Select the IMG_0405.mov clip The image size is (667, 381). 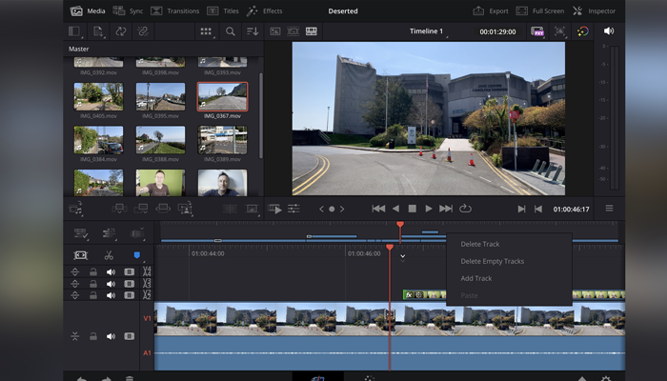[x=99, y=97]
